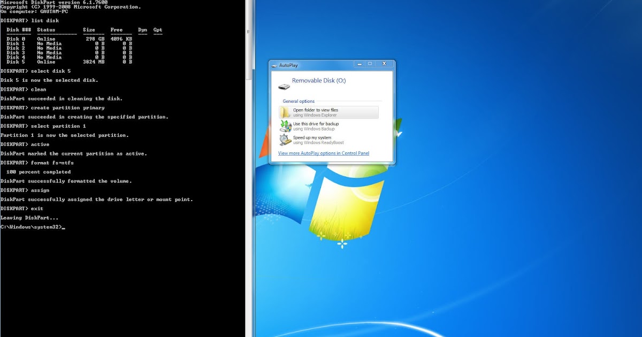Click the 'Gpt' column header in disk table
Viewport: 642px width, 337px height.
pos(158,30)
